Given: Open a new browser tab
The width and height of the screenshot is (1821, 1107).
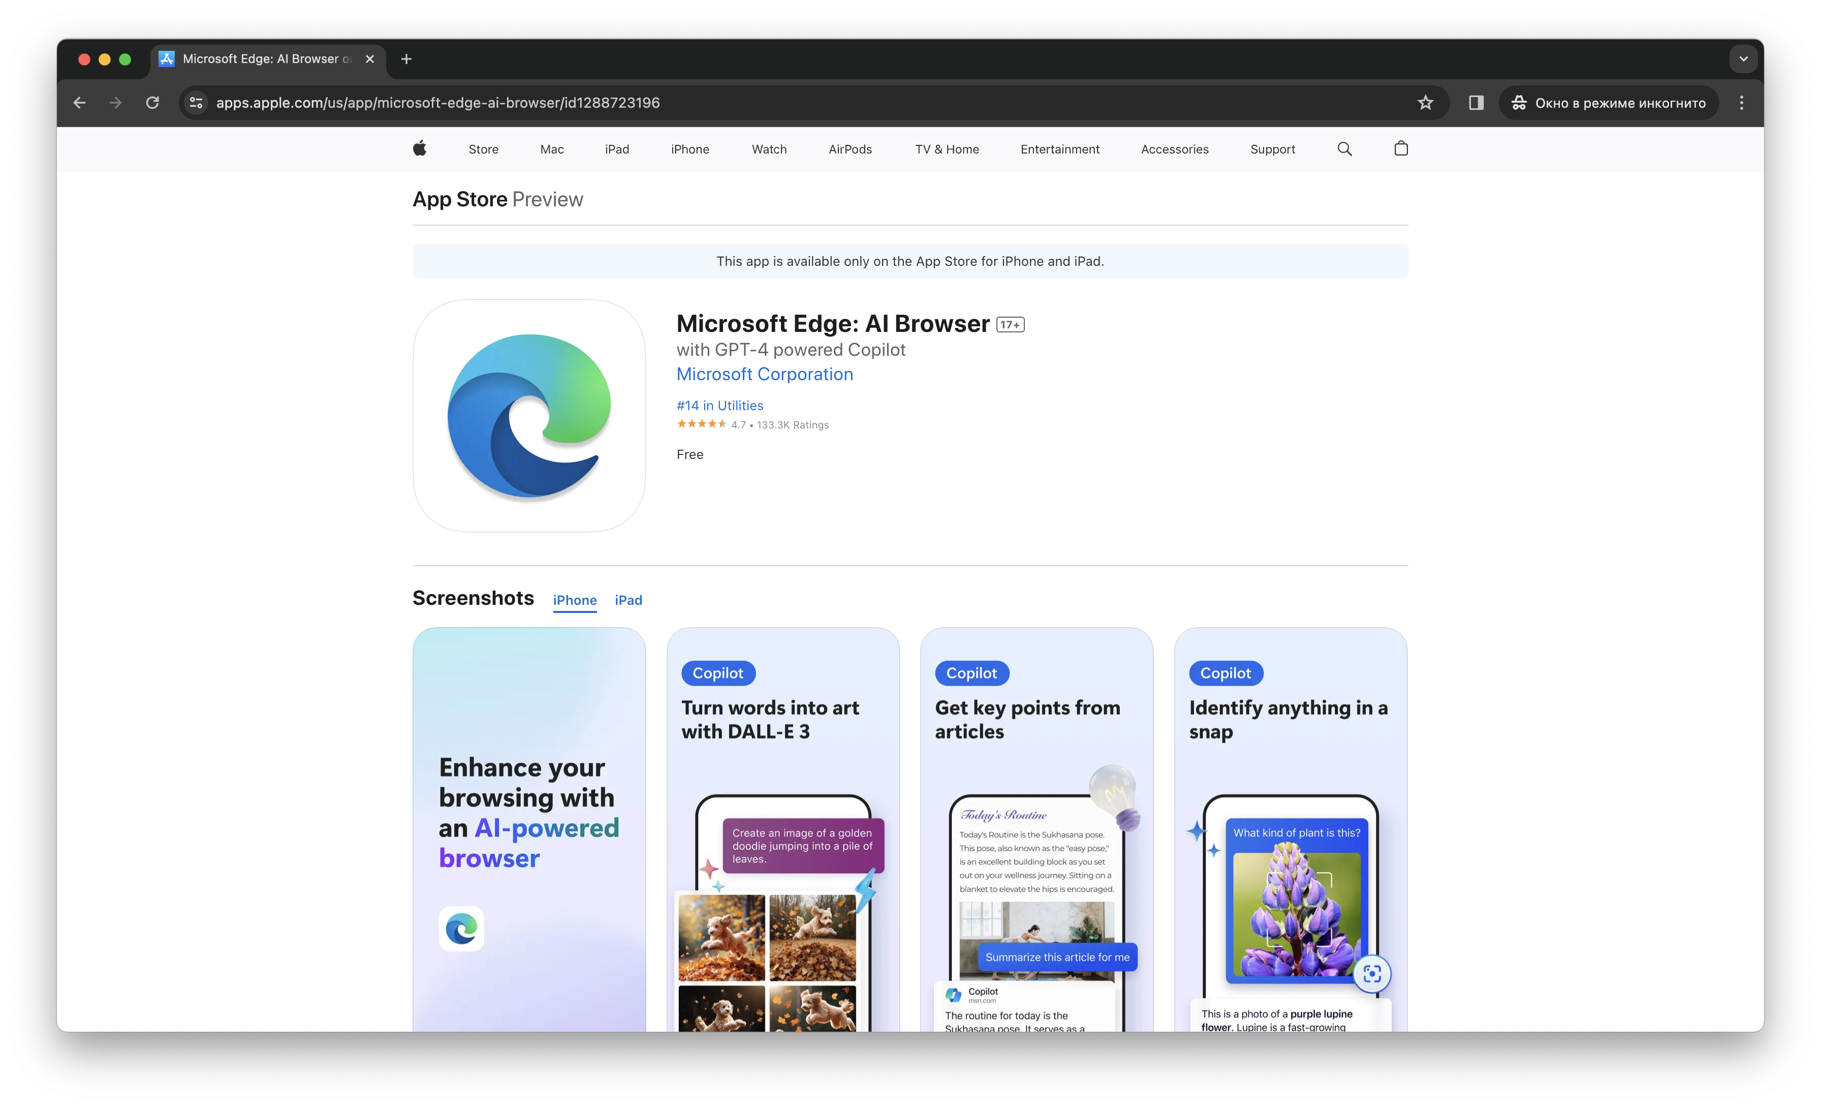Looking at the screenshot, I should tap(406, 59).
